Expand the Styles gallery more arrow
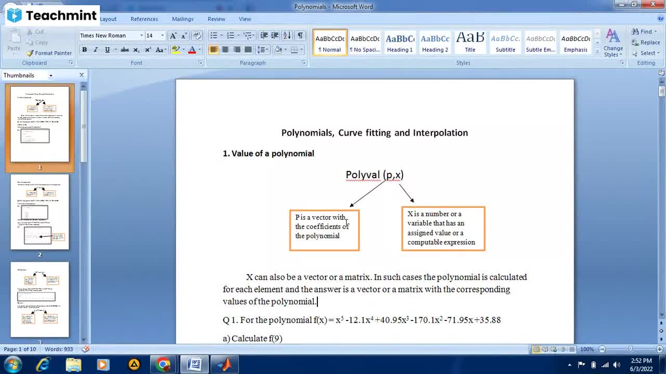This screenshot has height=374, width=666. tap(597, 51)
